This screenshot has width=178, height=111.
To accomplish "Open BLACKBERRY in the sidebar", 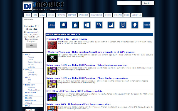I will 31,93.
